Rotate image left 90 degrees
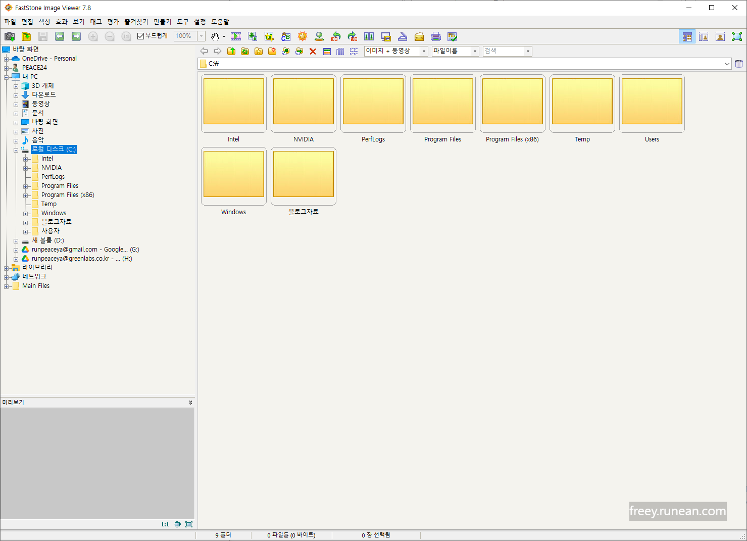Viewport: 747px width, 541px height. (x=336, y=36)
